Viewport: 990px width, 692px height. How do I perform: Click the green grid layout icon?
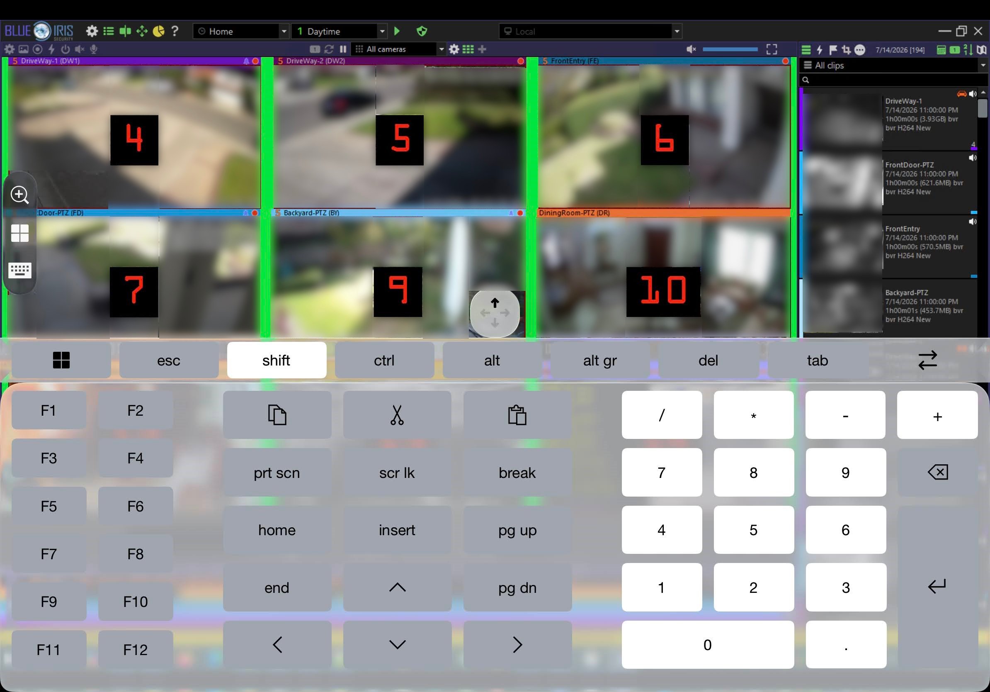click(468, 49)
